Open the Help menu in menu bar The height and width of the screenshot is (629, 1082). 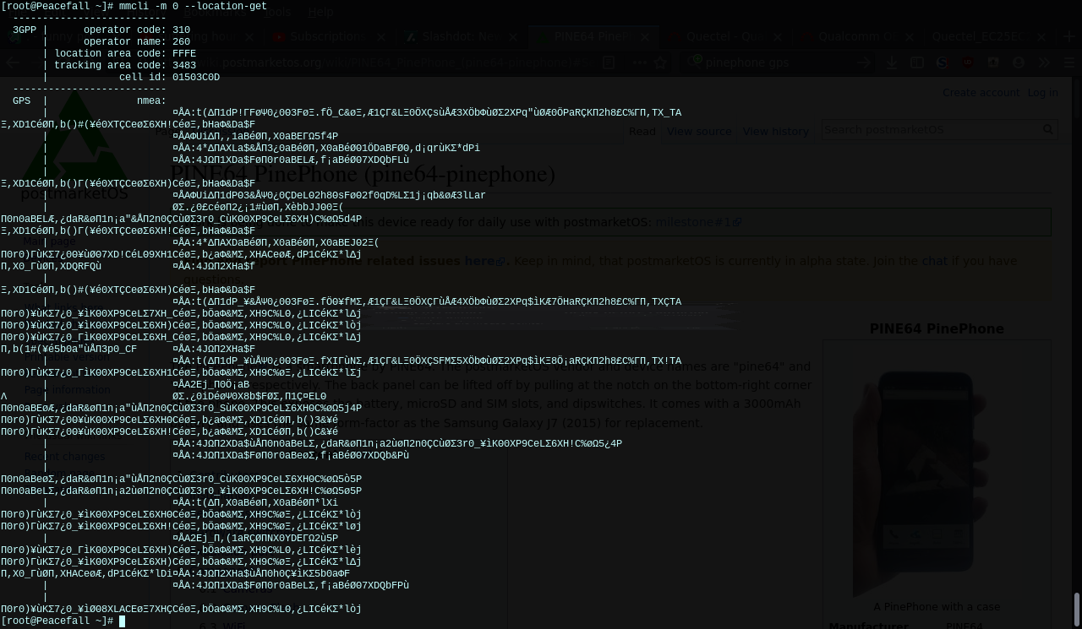pyautogui.click(x=320, y=13)
